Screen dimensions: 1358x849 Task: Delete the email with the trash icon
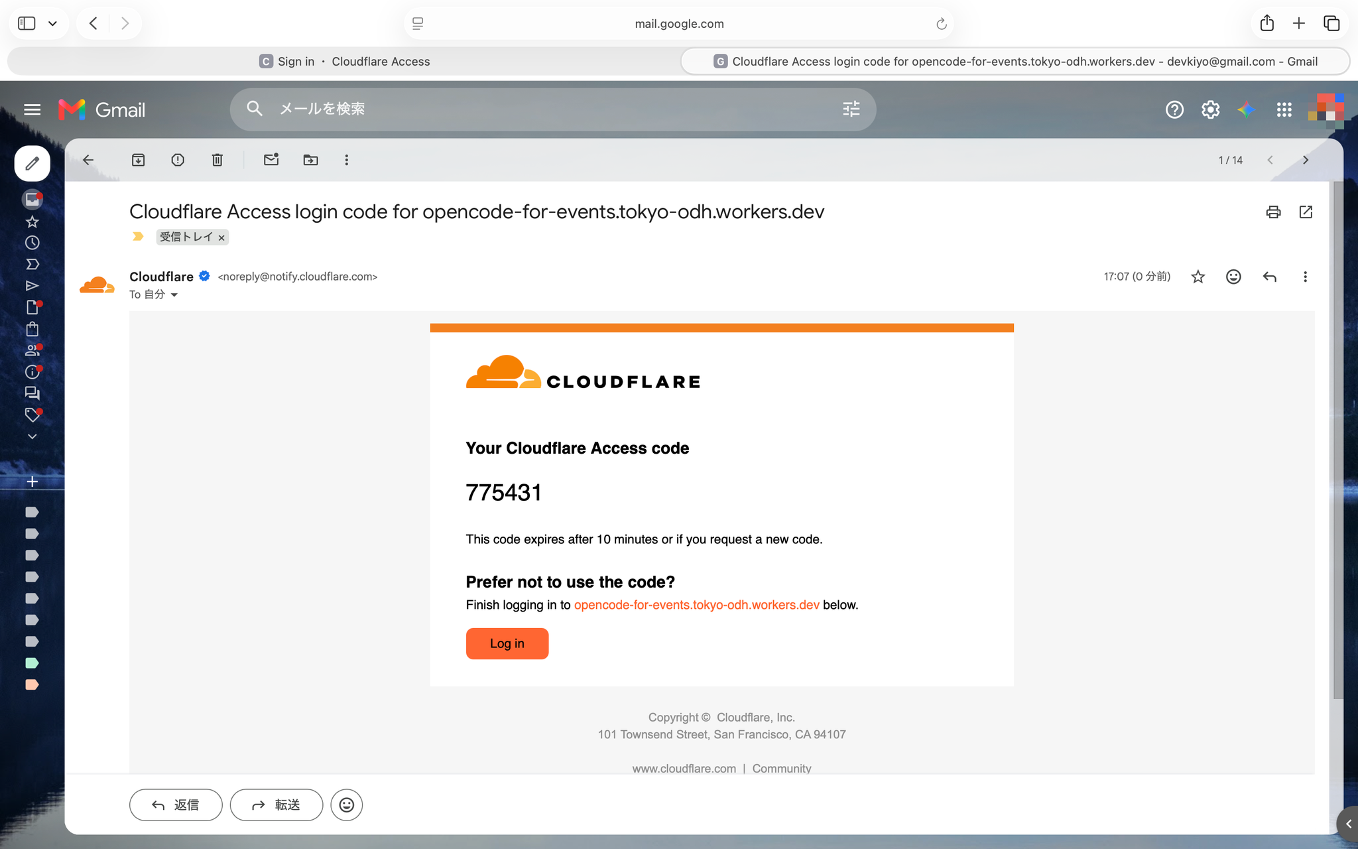[217, 160]
